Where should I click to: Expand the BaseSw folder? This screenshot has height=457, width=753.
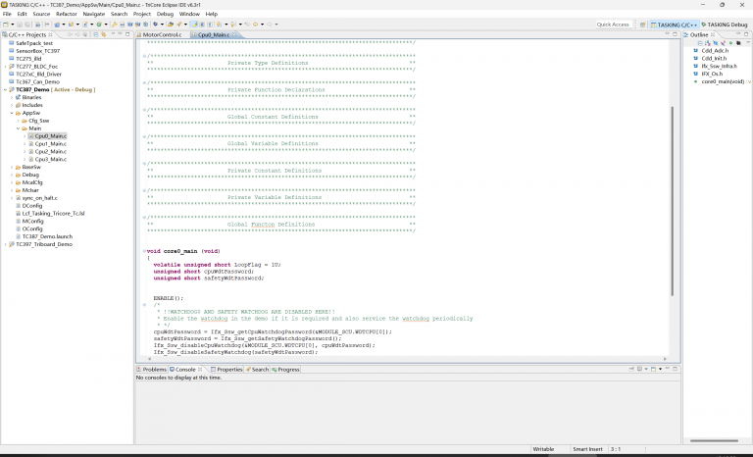click(12, 167)
